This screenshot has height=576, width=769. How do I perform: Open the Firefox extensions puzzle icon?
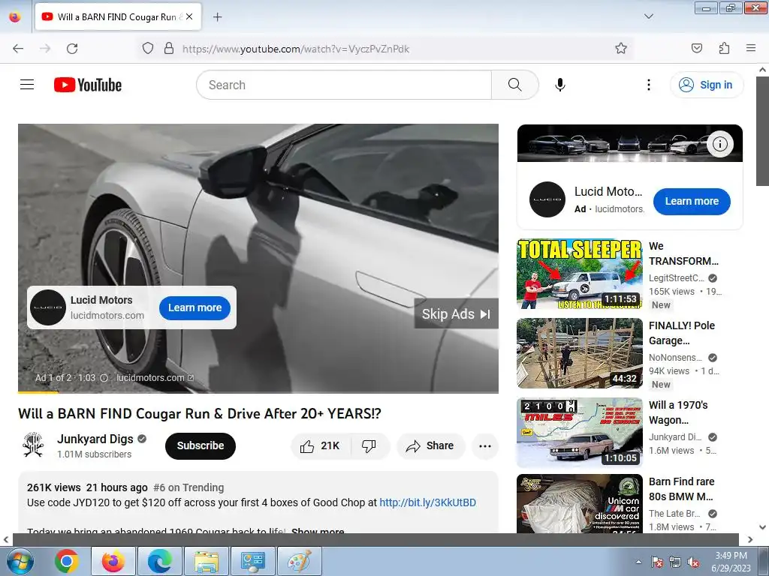pyautogui.click(x=725, y=49)
